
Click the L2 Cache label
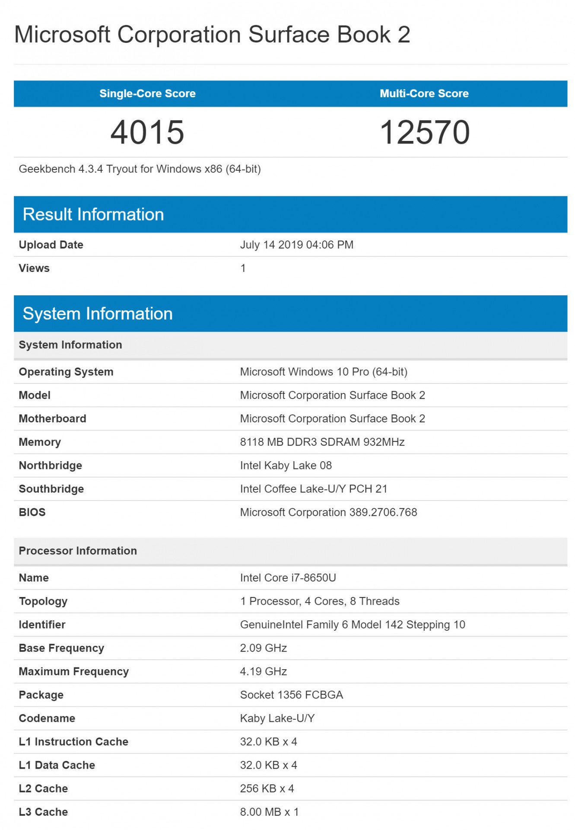(x=43, y=788)
